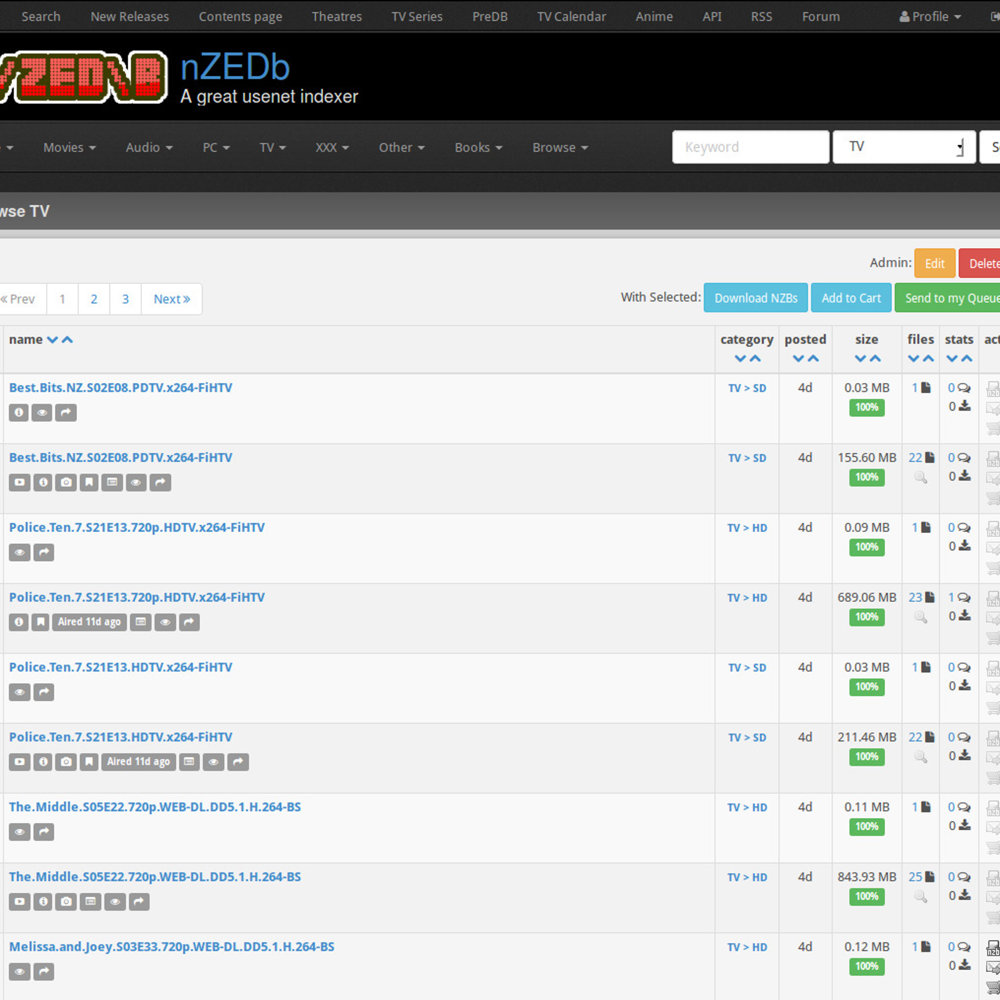Image resolution: width=1000 pixels, height=1000 pixels.
Task: Click the bookmark icon under Best.Bits.NZ 155.60 MB release
Action: [89, 482]
